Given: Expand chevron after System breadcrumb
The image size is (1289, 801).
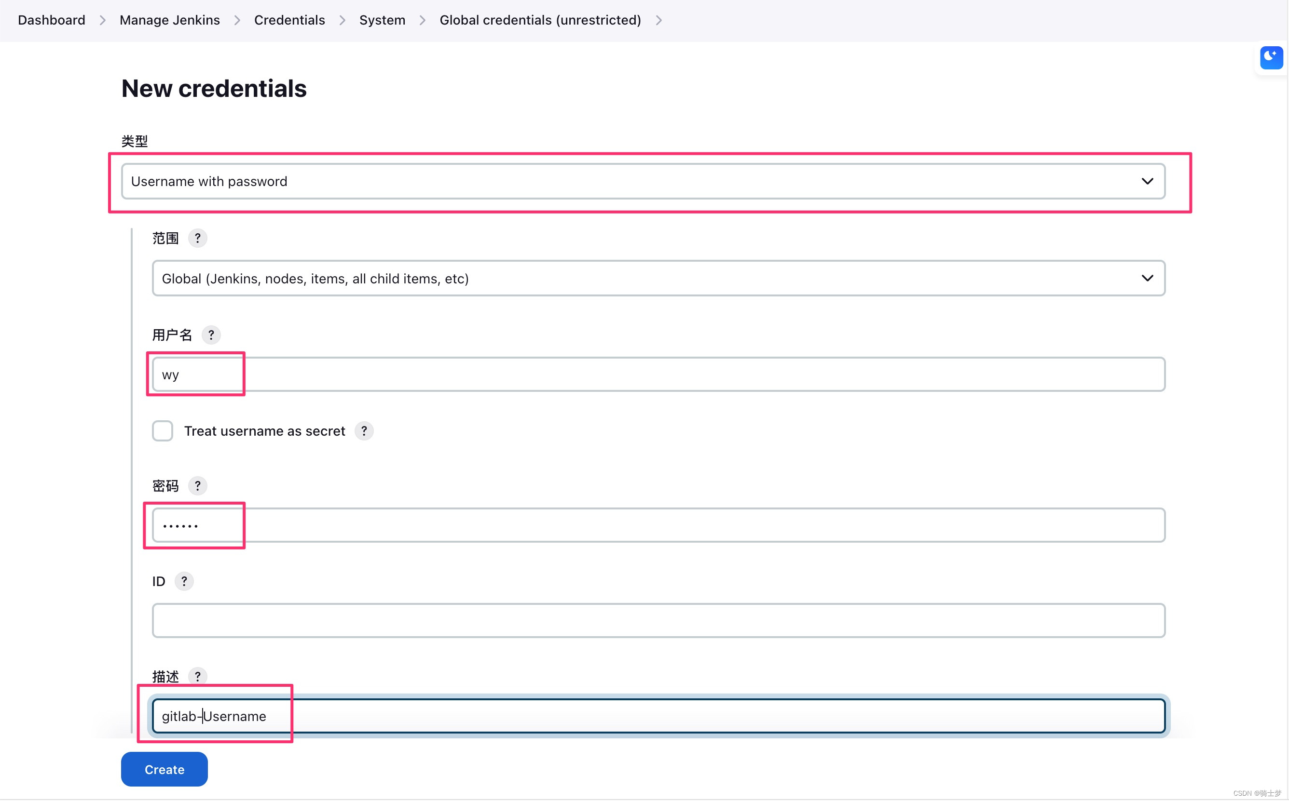Looking at the screenshot, I should [x=422, y=20].
